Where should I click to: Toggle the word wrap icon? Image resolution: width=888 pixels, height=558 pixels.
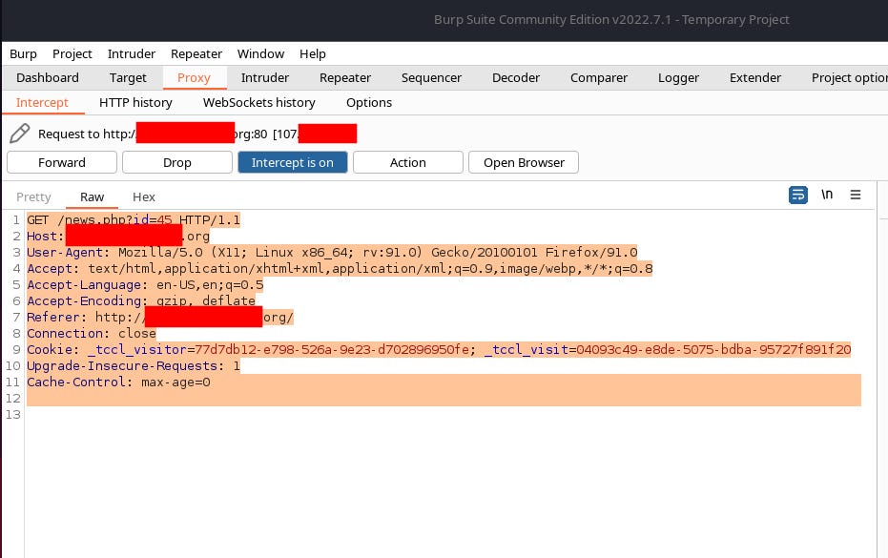tap(798, 195)
